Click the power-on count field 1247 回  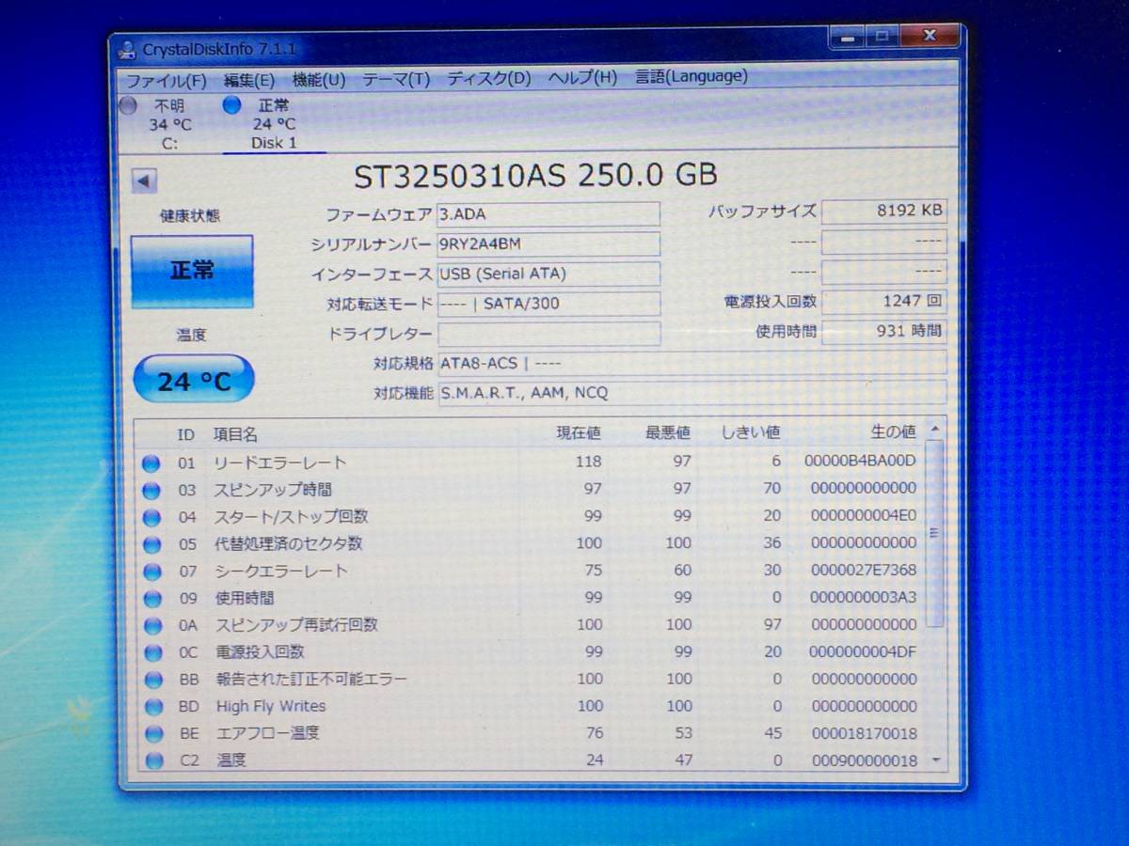(x=883, y=302)
